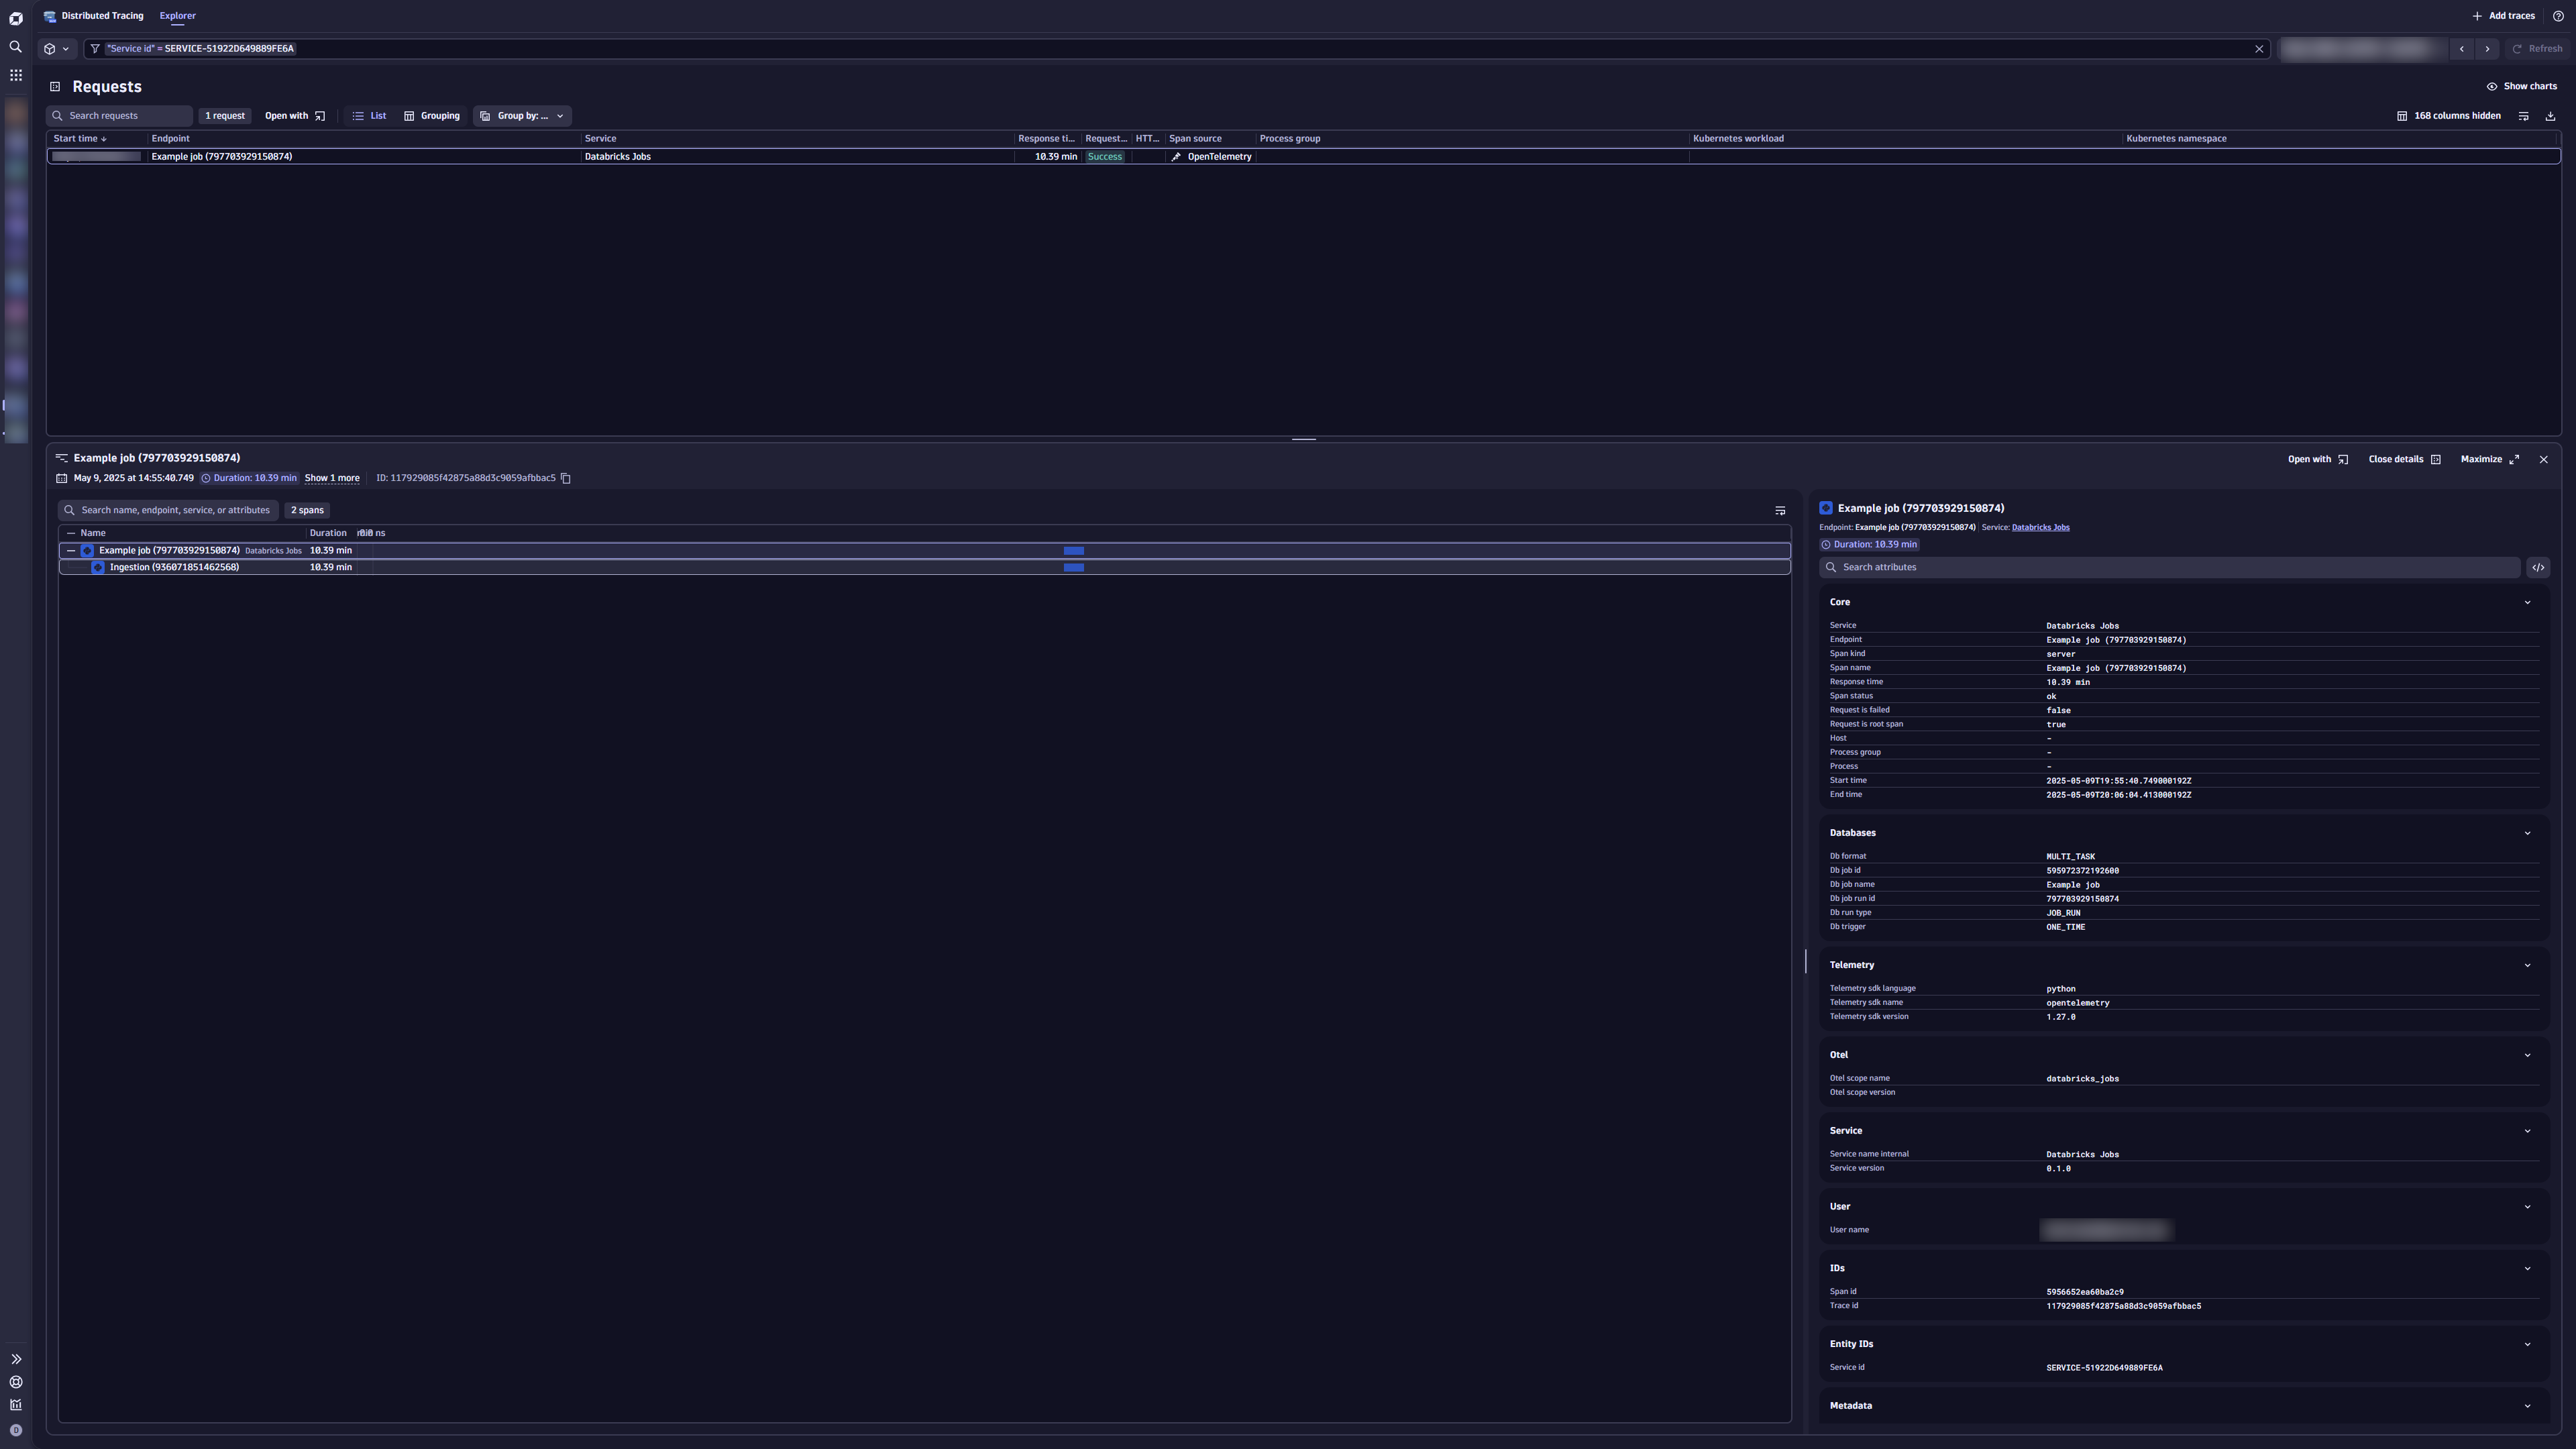Click the Requests panel collapse icon beside title
2576x1449 pixels.
point(55,87)
